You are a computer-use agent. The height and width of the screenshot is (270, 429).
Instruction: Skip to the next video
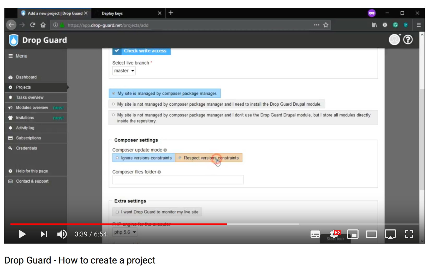click(44, 234)
